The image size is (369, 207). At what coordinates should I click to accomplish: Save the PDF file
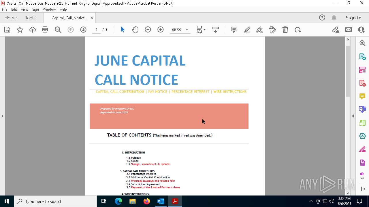pos(7,30)
